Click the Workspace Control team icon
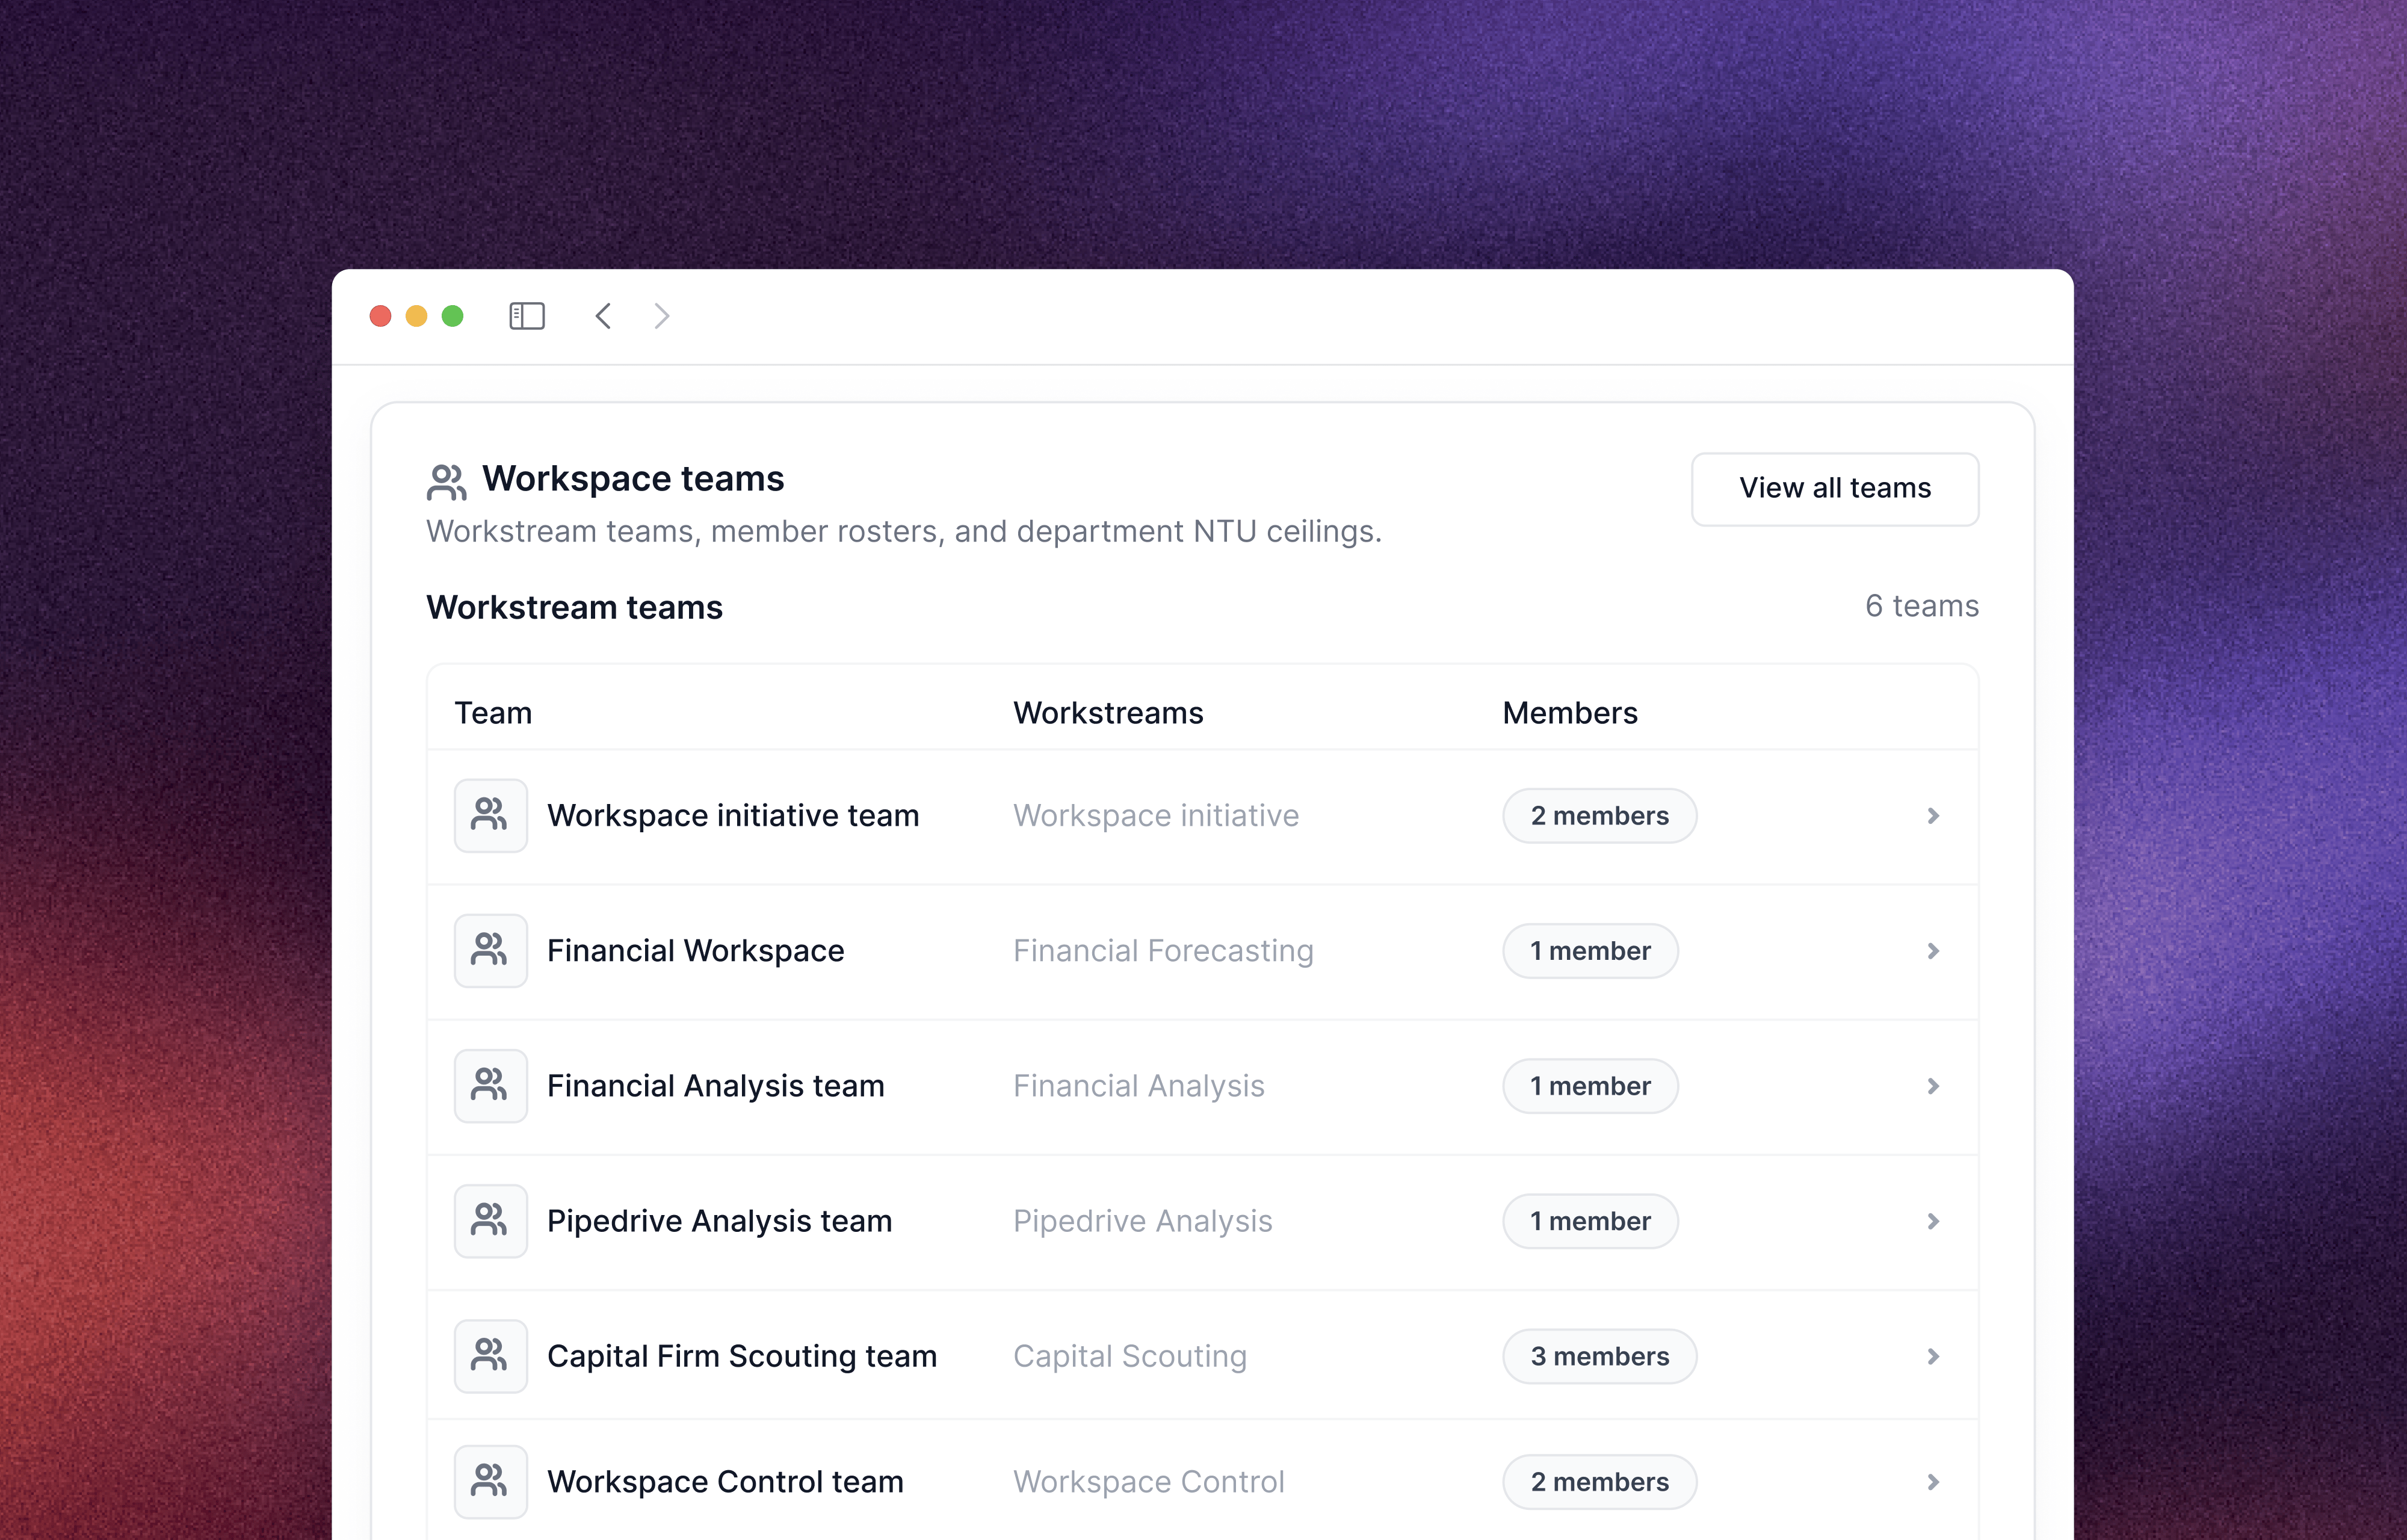The height and width of the screenshot is (1540, 2407). pyautogui.click(x=490, y=1481)
